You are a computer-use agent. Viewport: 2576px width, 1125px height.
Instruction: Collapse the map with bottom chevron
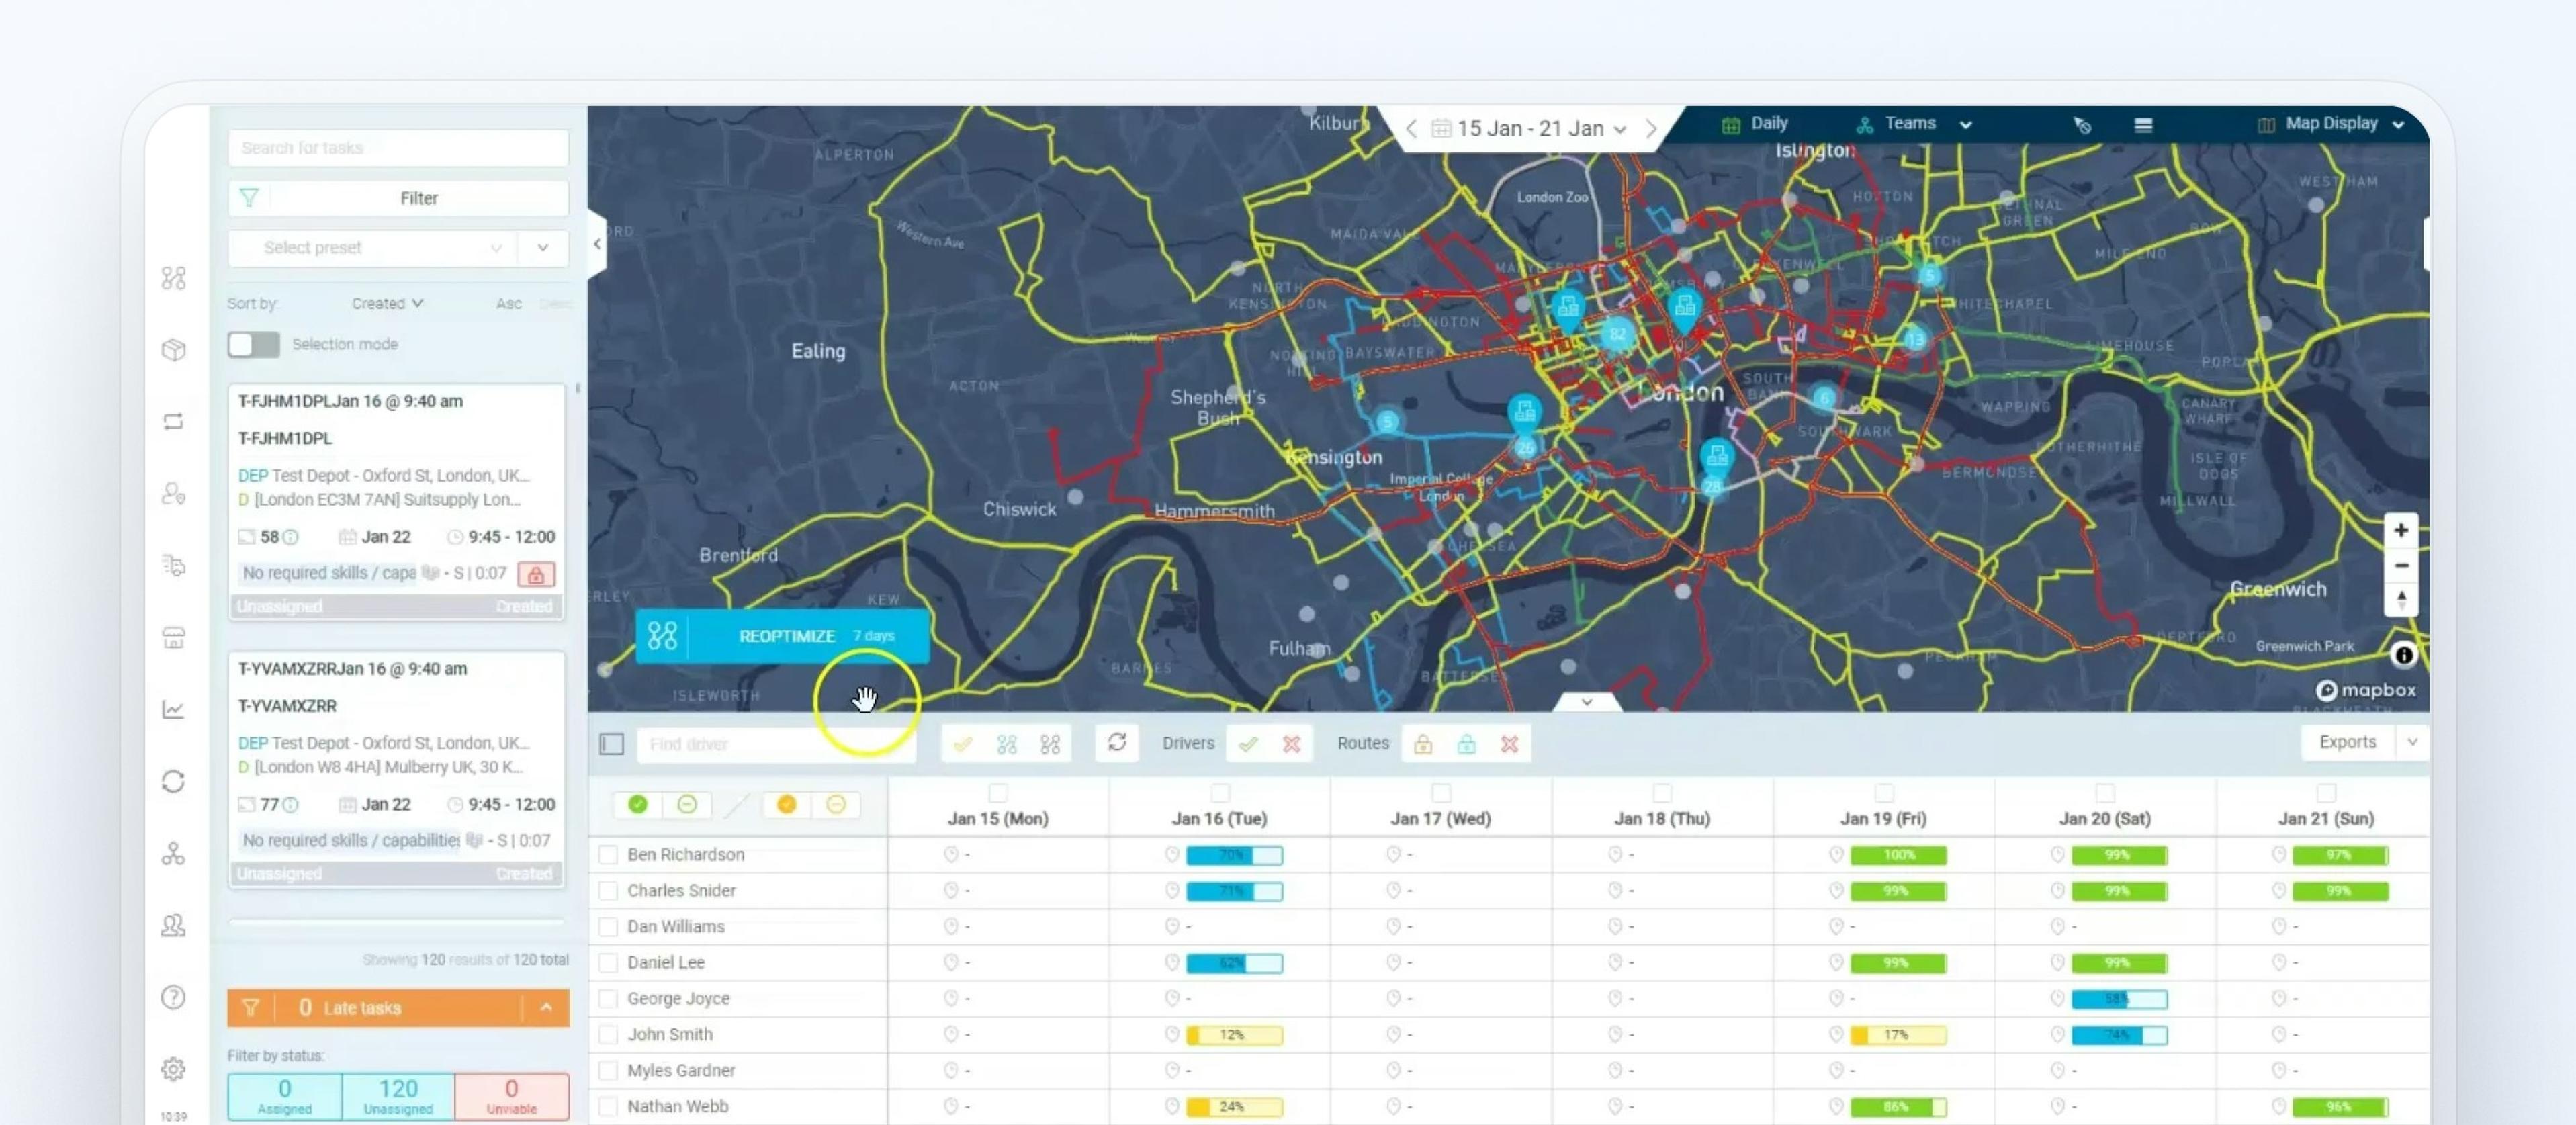click(1587, 702)
